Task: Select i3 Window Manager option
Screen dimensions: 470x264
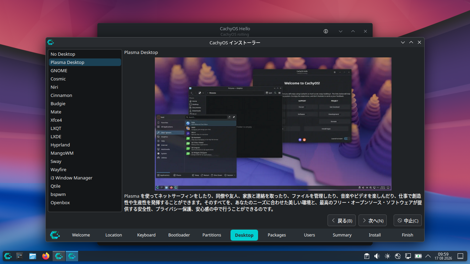Action: pyautogui.click(x=85, y=178)
